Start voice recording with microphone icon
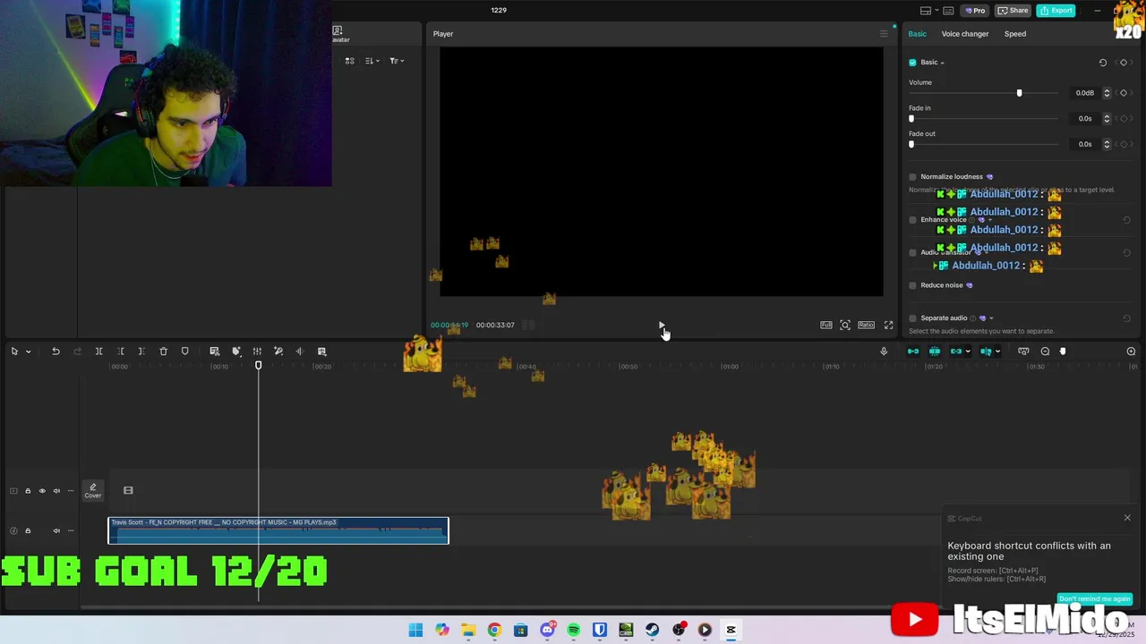The height and width of the screenshot is (644, 1146). click(884, 352)
